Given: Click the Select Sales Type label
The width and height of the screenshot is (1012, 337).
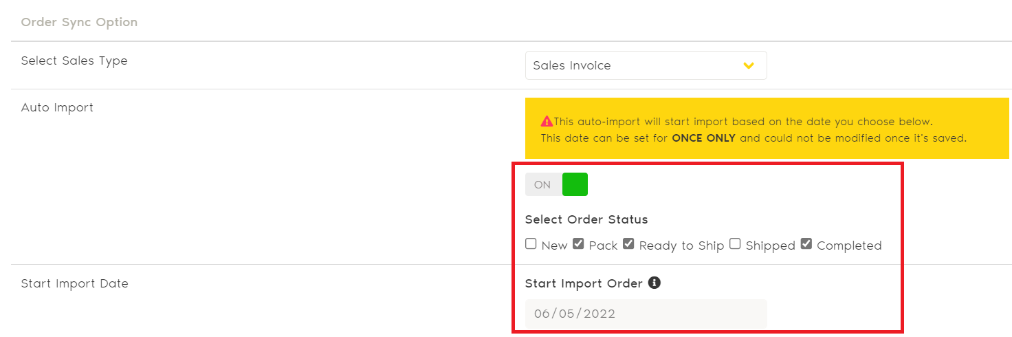Looking at the screenshot, I should pyautogui.click(x=74, y=61).
